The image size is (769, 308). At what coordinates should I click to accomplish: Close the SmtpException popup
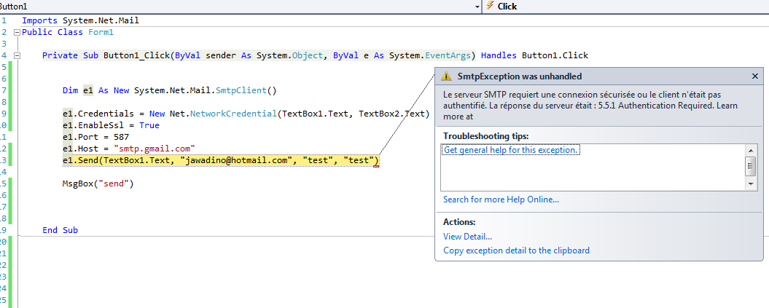pyautogui.click(x=754, y=76)
